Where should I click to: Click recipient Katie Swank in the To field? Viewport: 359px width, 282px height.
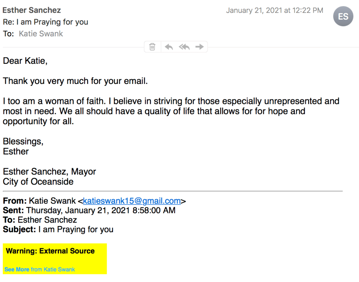tap(41, 34)
